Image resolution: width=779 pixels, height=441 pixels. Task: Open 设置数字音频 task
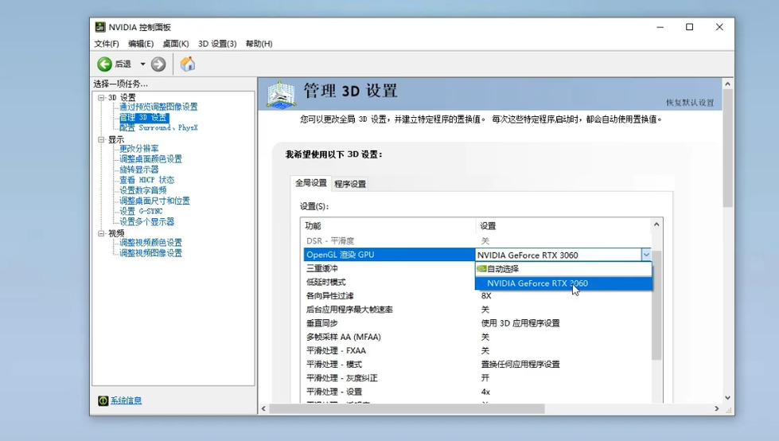click(143, 190)
